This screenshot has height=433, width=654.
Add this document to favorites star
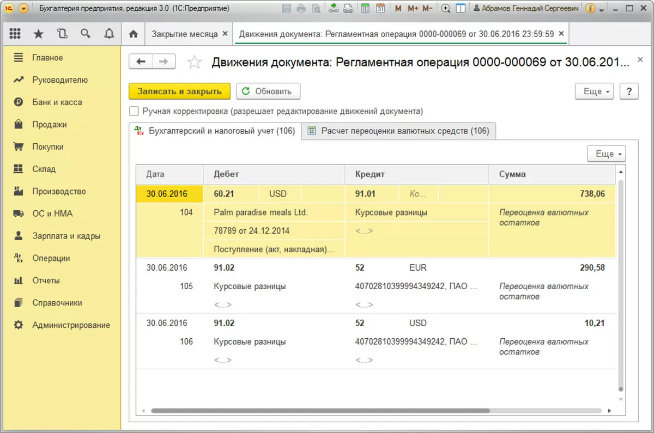tap(194, 62)
